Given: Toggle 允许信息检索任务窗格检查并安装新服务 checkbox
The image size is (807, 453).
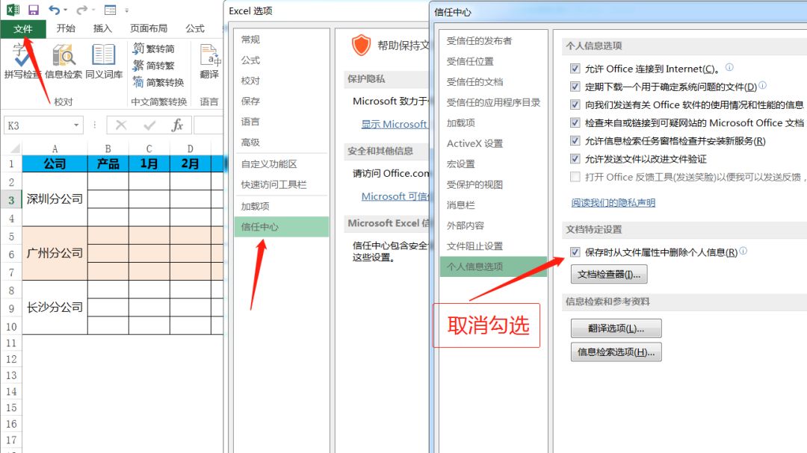Looking at the screenshot, I should click(575, 140).
